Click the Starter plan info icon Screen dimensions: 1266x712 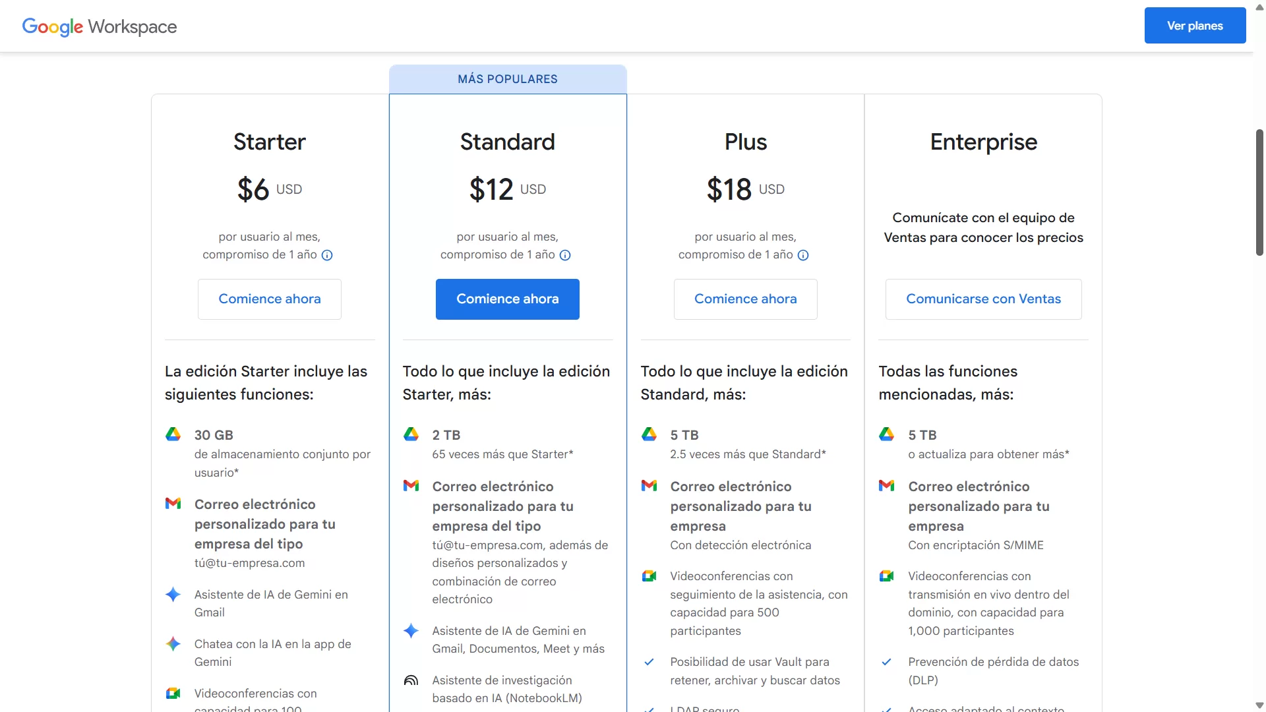click(327, 255)
